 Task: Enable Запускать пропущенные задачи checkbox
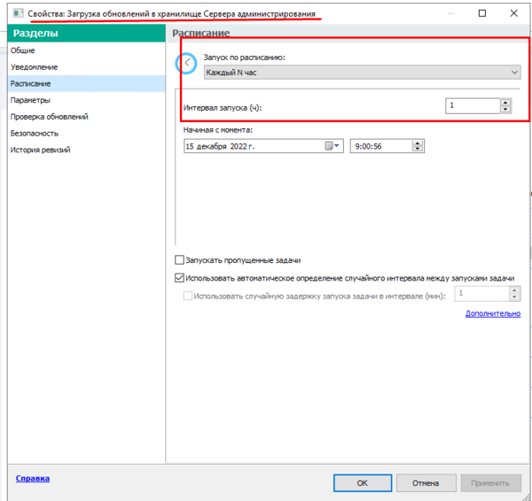point(179,260)
